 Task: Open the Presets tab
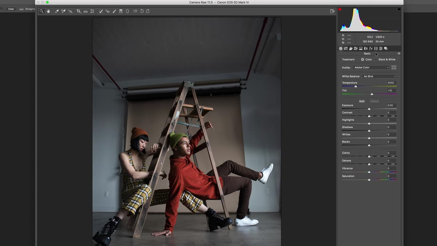pos(381,48)
